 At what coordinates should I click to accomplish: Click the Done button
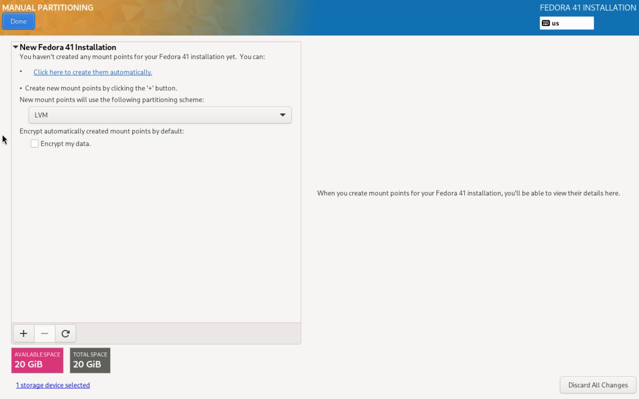pos(18,21)
